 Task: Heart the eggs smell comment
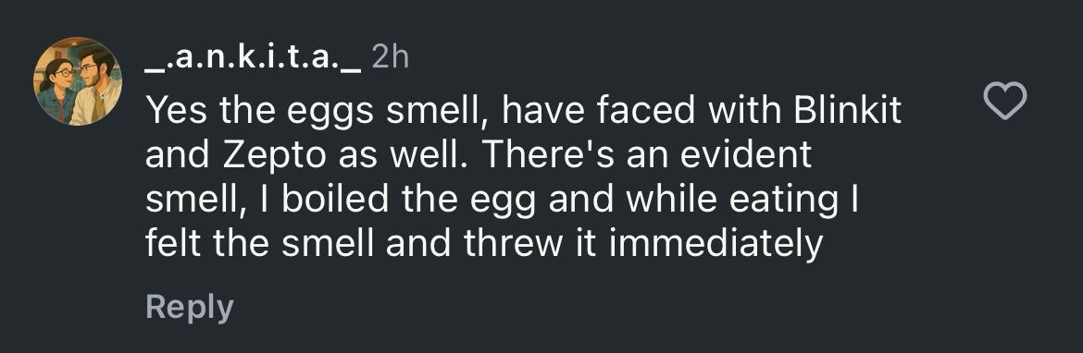tap(1004, 101)
